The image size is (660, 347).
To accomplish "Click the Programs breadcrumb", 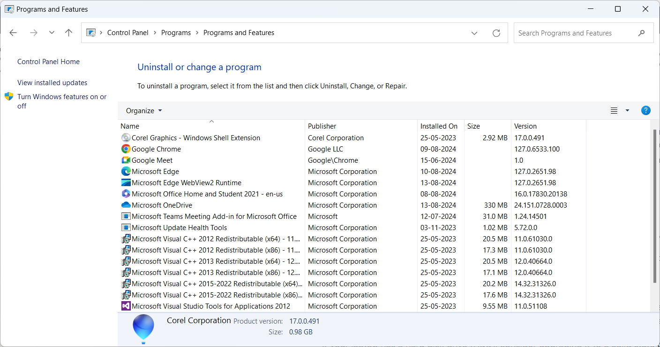I will pyautogui.click(x=176, y=33).
